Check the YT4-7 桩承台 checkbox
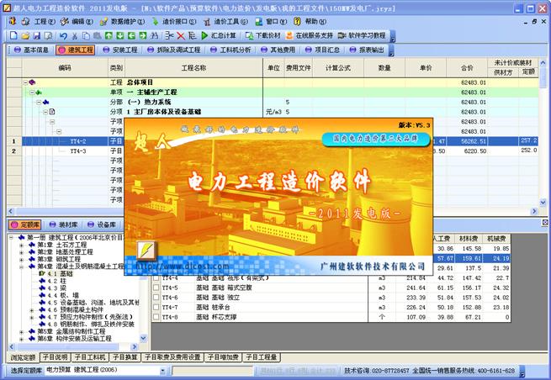 pyautogui.click(x=156, y=308)
